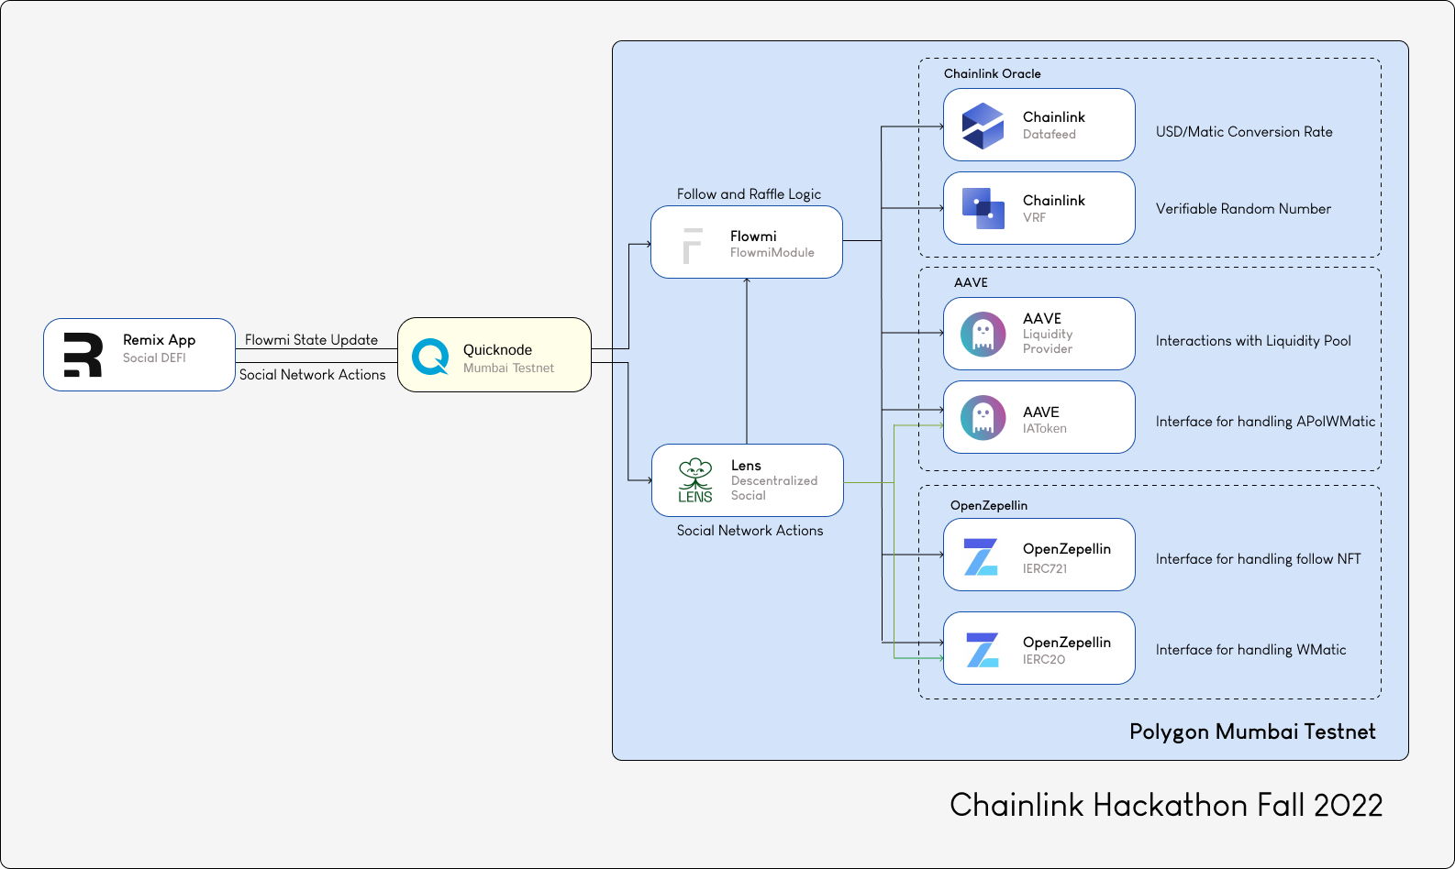Select the AAVE title in the Liquidity Provider node
The height and width of the screenshot is (869, 1455).
[1042, 319]
